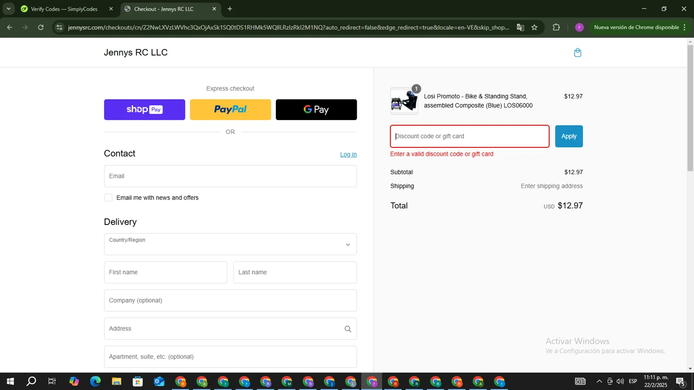Image resolution: width=694 pixels, height=390 pixels.
Task: Pay with Shop Pay button
Action: [144, 110]
